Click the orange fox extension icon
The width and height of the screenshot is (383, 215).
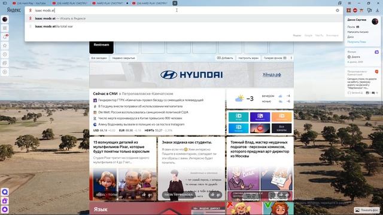pos(361,10)
